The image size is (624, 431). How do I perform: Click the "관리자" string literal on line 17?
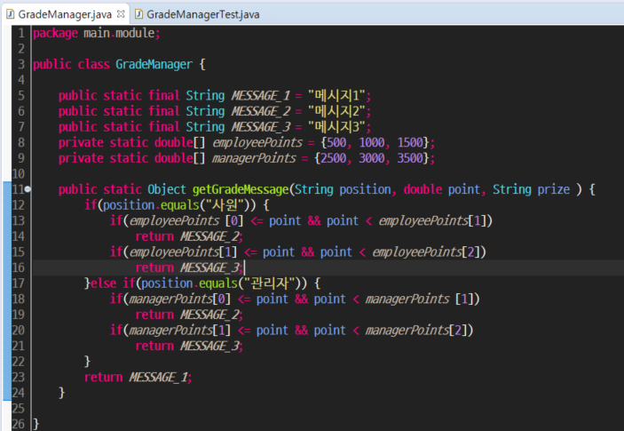click(x=270, y=283)
